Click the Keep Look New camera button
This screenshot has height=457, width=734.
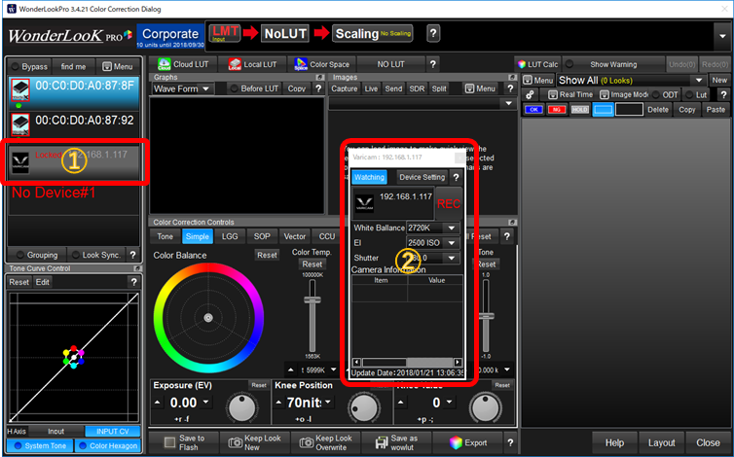254,442
